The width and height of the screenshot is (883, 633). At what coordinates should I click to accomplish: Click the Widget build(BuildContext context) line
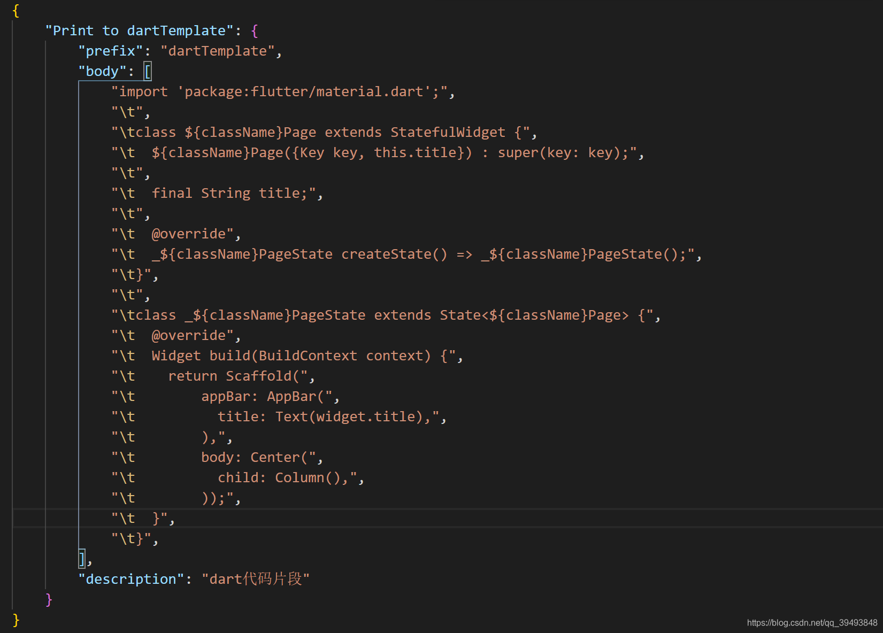tap(287, 356)
